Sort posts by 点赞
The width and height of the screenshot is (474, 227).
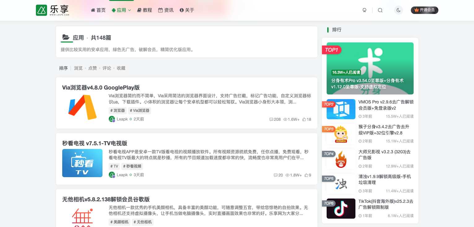pyautogui.click(x=93, y=68)
